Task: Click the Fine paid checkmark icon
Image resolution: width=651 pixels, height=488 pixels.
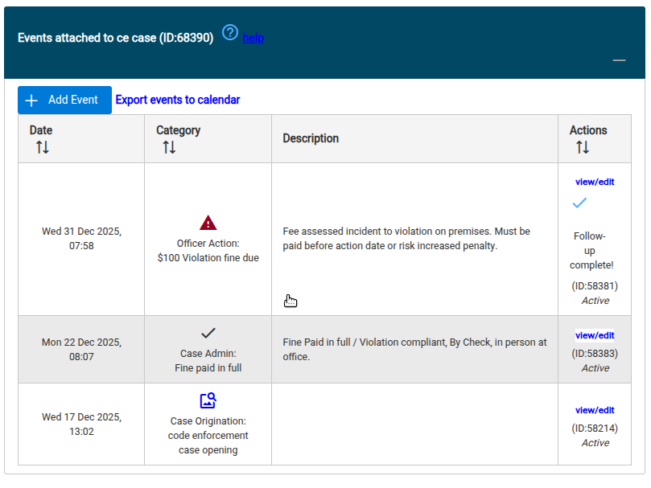Action: click(208, 333)
